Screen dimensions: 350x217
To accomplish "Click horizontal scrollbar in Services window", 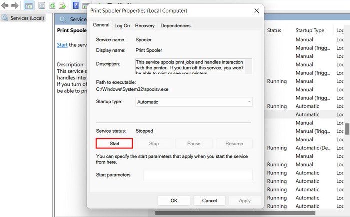I will [235, 213].
